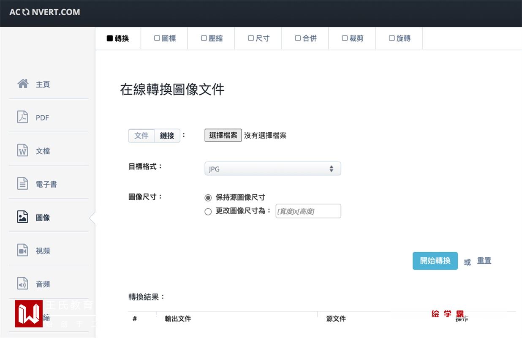Viewport: 522px width, 338px height.
Task: Open the 裁剪 (crop) tab
Action: [353, 38]
